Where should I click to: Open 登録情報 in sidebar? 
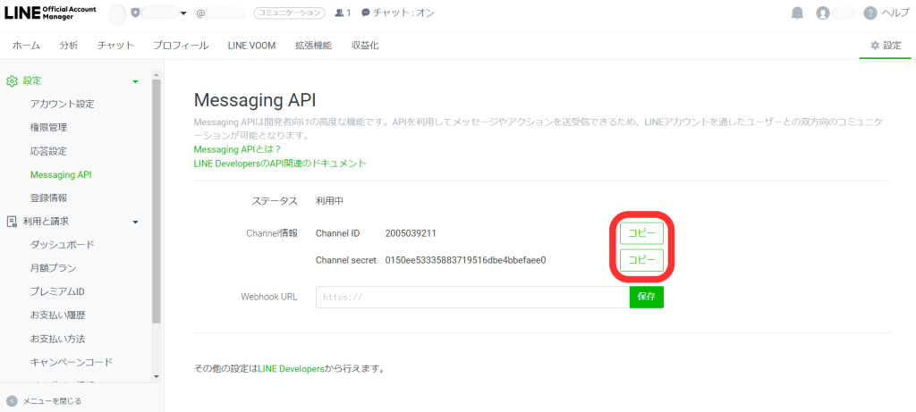(x=48, y=198)
